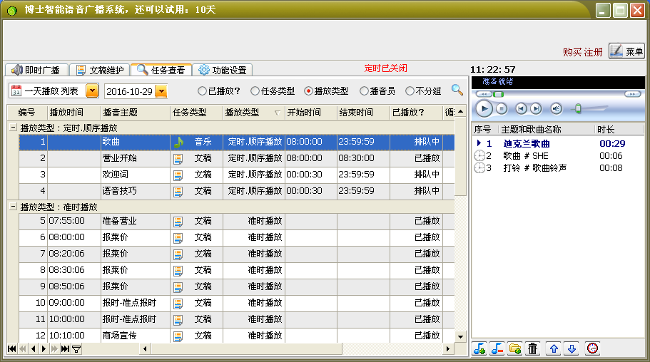650x362 pixels.
Task: Select the 迪克兰歌曲 playlist entry
Action: 558,144
